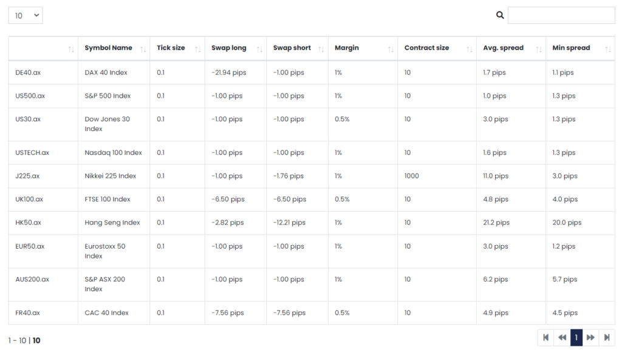Image resolution: width=622 pixels, height=350 pixels.
Task: Select page 1 in pagination
Action: click(x=576, y=337)
